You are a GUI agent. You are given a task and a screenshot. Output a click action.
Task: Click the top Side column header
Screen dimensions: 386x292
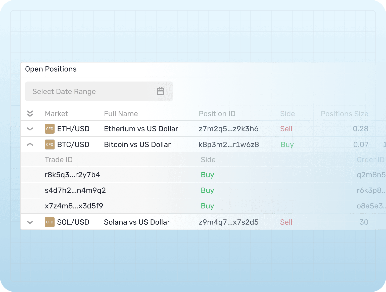click(x=287, y=114)
